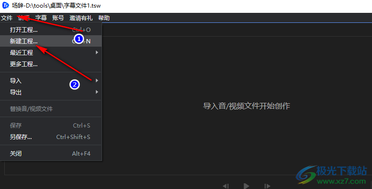Click the next frame playback button
The width and height of the screenshot is (372, 189).
[268, 186]
